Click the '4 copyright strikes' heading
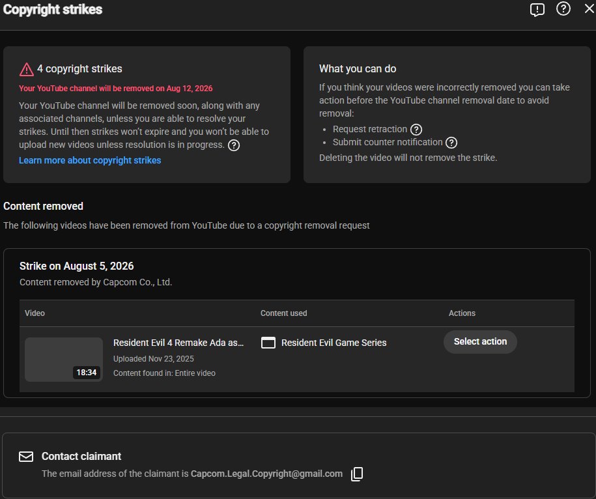 tap(79, 69)
